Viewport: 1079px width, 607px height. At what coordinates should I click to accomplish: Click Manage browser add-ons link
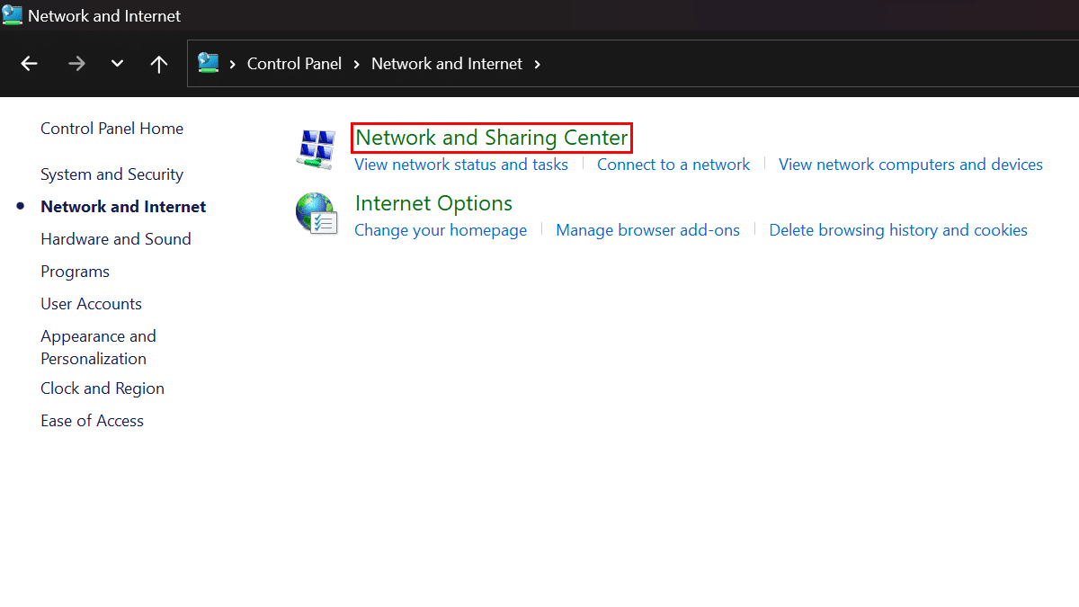click(x=647, y=230)
